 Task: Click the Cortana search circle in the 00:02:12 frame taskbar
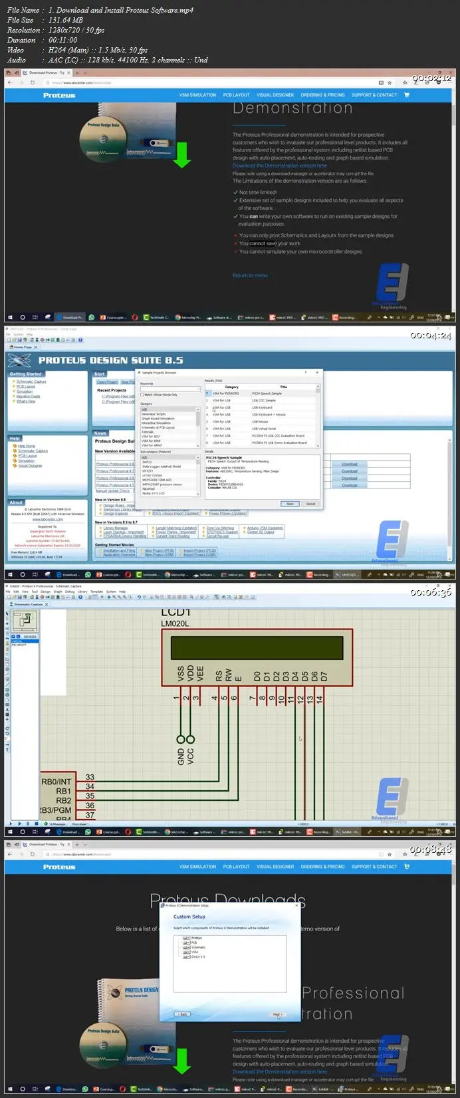(23, 318)
